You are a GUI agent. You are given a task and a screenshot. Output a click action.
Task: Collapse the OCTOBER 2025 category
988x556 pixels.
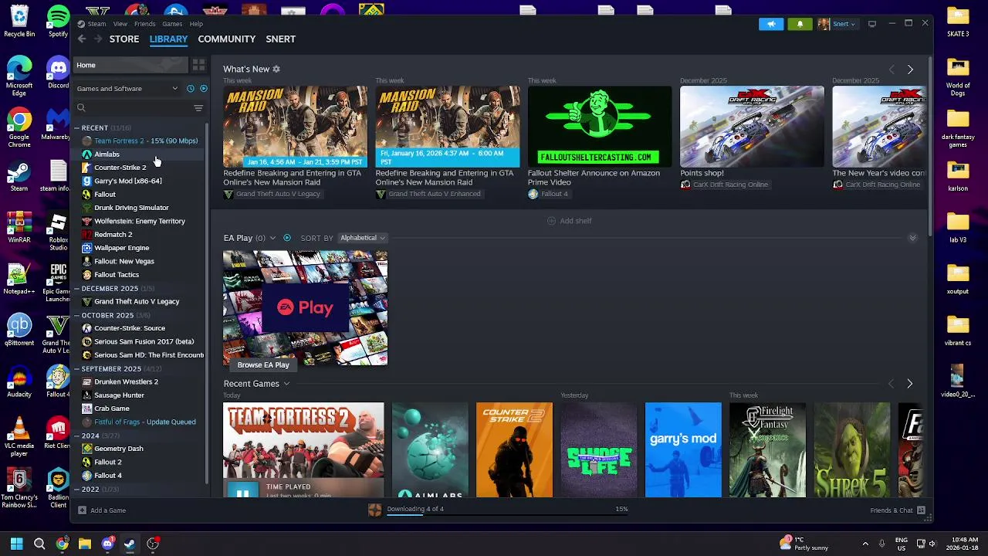[77, 315]
